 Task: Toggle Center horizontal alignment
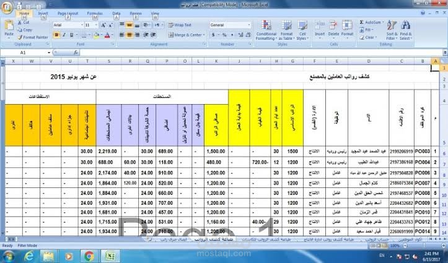click(x=130, y=35)
